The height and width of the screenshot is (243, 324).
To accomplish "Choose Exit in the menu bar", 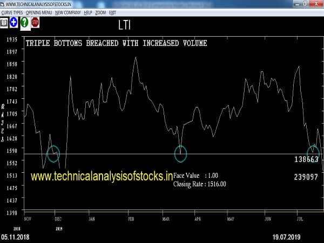I will coord(112,12).
